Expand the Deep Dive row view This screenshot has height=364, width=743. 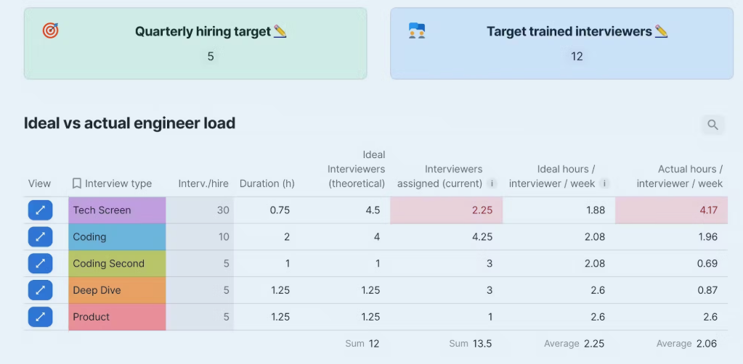point(40,290)
